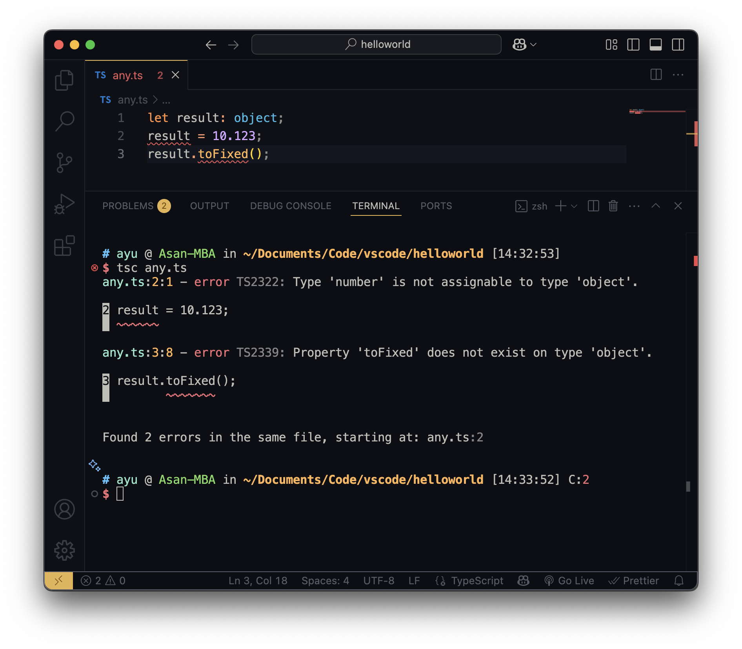Click toFixed on editor line 3
Viewport: 742px width, 649px height.
pos(223,154)
